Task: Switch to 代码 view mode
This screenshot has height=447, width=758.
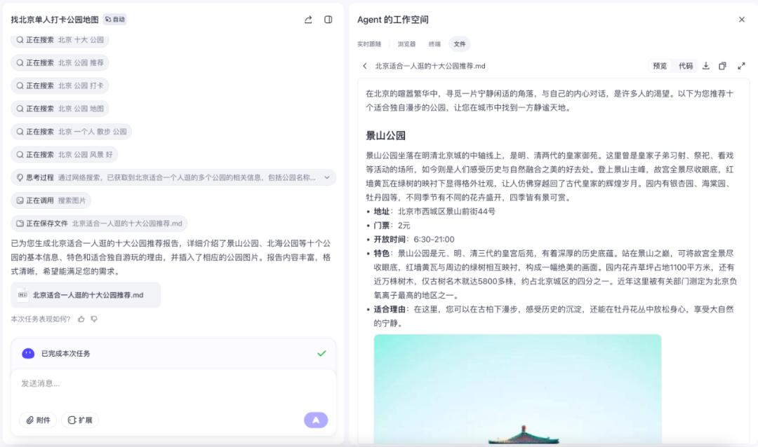Action: [x=685, y=66]
